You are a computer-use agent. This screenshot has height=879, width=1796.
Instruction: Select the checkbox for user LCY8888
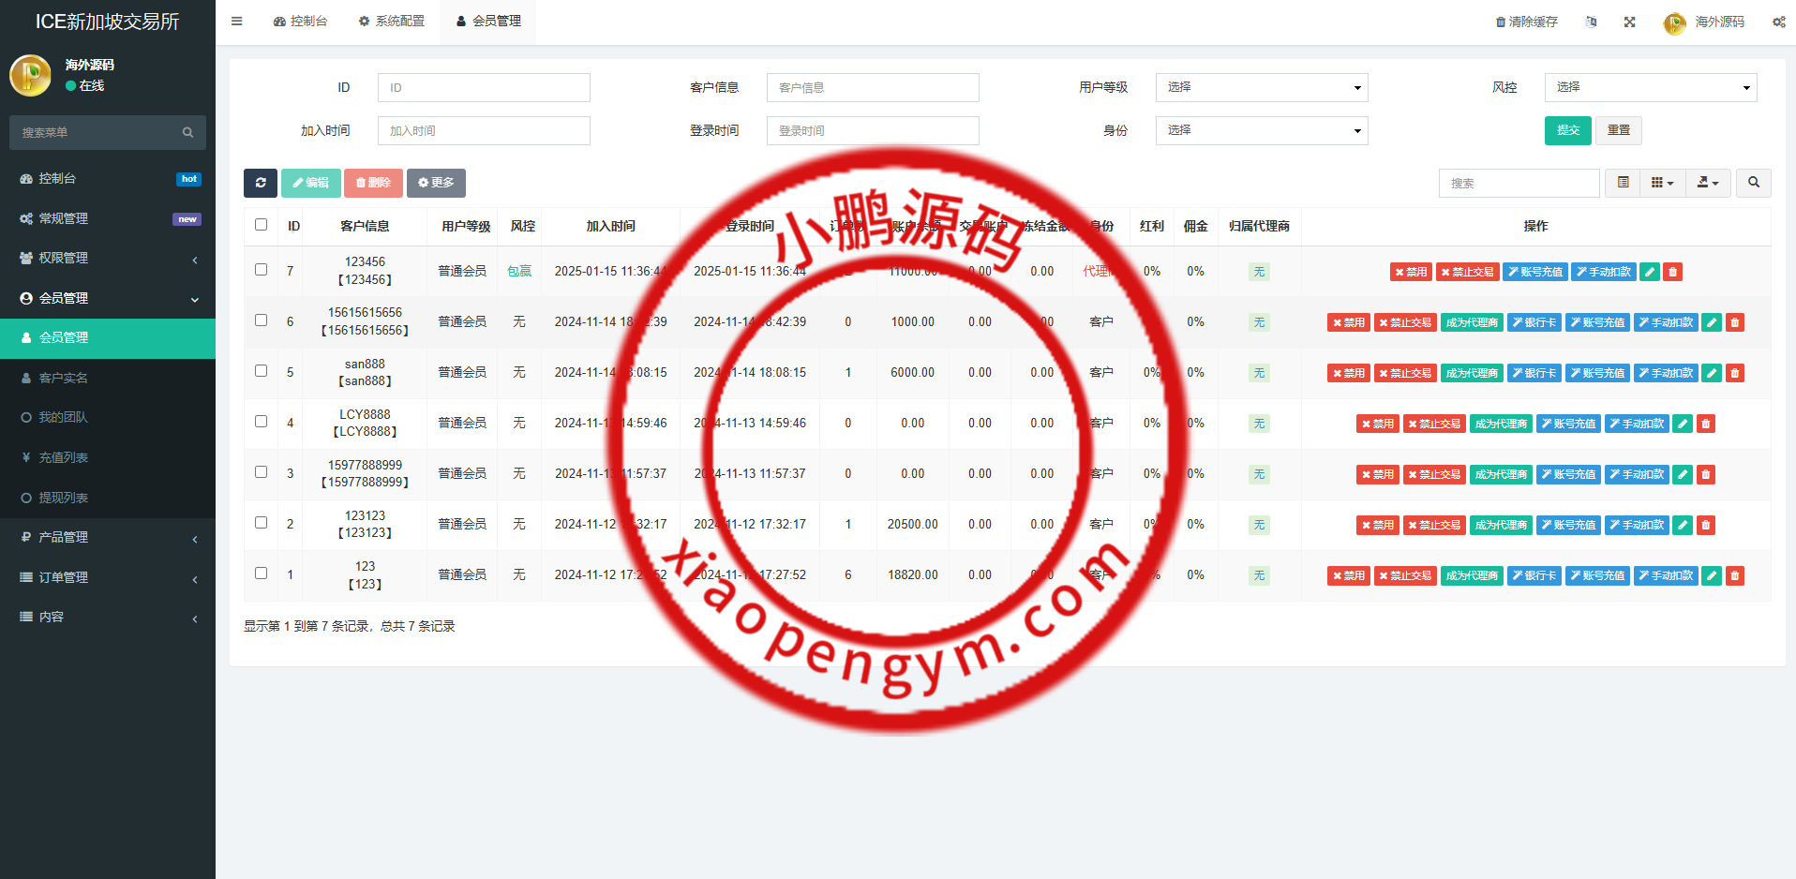point(262,422)
